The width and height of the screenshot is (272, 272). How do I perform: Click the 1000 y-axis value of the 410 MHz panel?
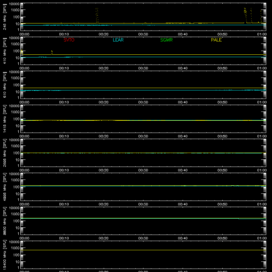coord(15,44)
